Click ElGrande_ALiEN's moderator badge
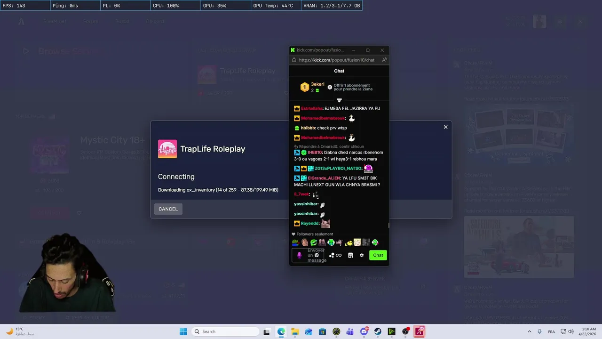The width and height of the screenshot is (602, 339). tap(297, 178)
